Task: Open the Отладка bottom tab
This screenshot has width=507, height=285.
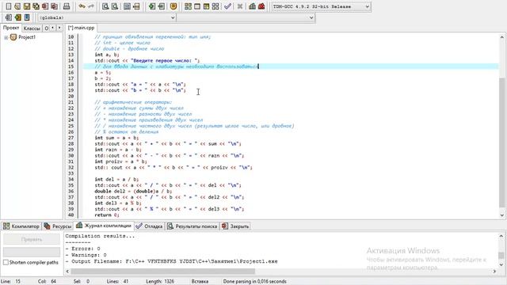Action: pos(150,226)
